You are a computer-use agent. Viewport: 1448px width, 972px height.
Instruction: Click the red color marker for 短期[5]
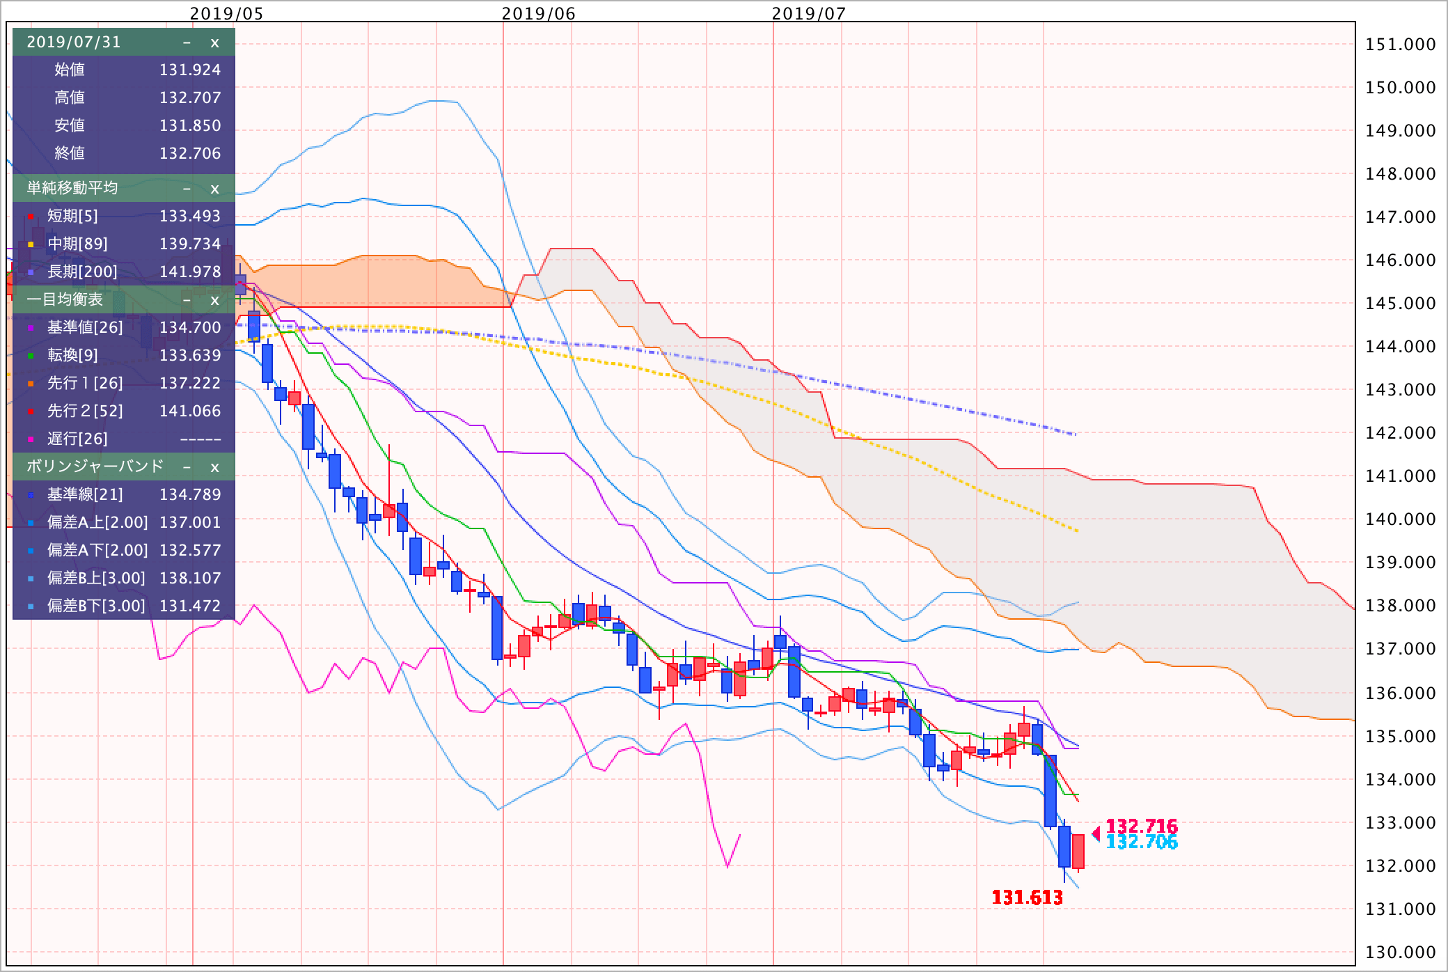[x=31, y=217]
